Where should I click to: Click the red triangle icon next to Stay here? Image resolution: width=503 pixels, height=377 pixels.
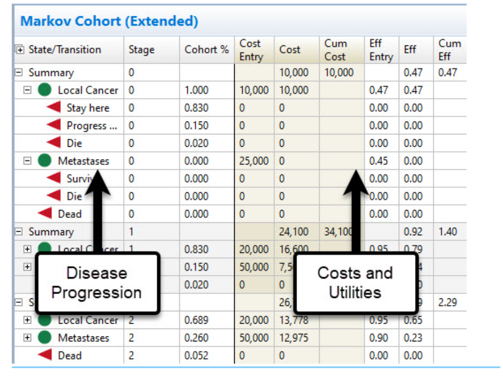[54, 108]
